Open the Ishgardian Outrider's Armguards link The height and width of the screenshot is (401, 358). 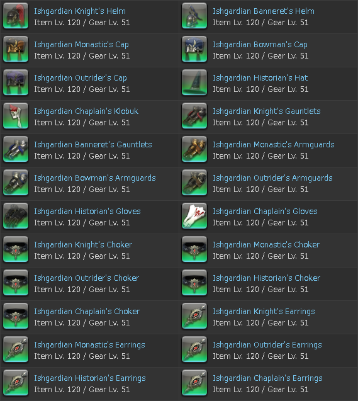272,178
